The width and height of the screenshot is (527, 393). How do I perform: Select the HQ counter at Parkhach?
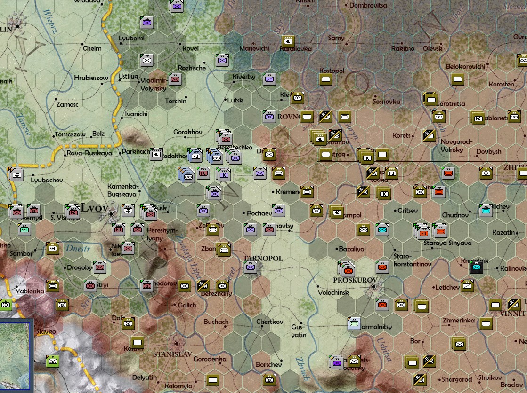coord(156,154)
